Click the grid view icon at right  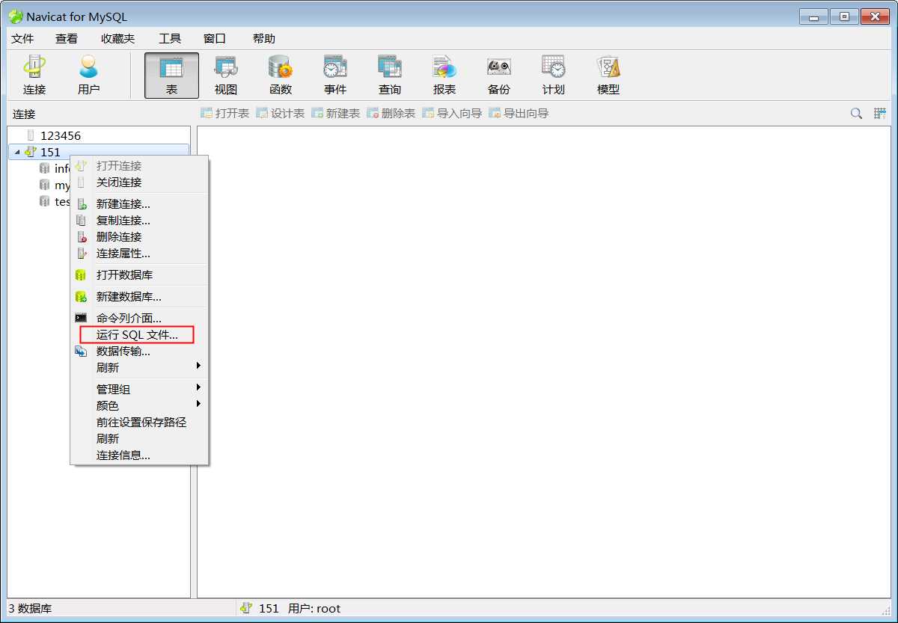(x=880, y=114)
